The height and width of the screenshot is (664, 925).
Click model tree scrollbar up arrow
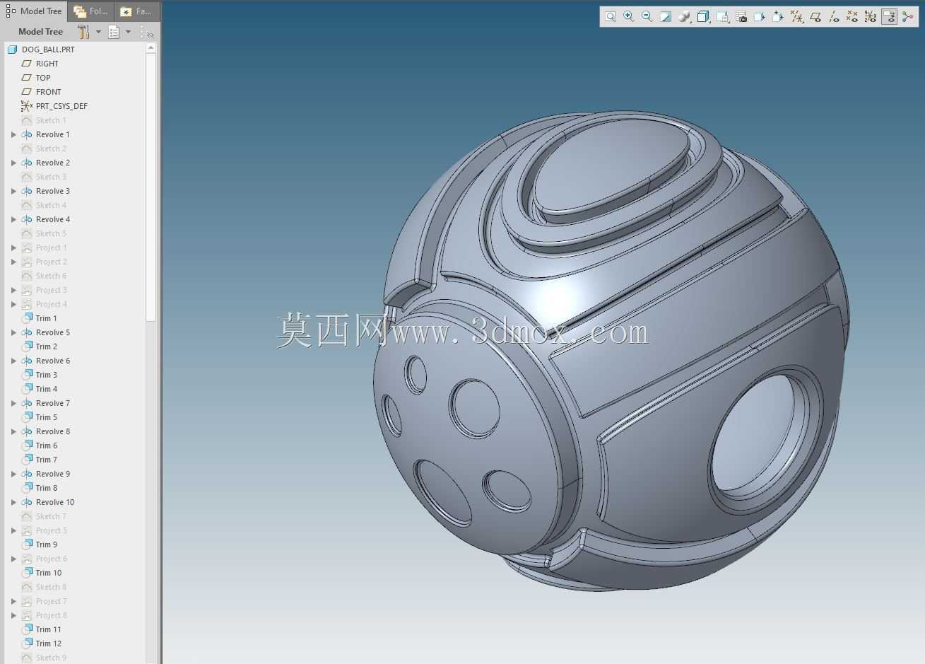click(151, 47)
